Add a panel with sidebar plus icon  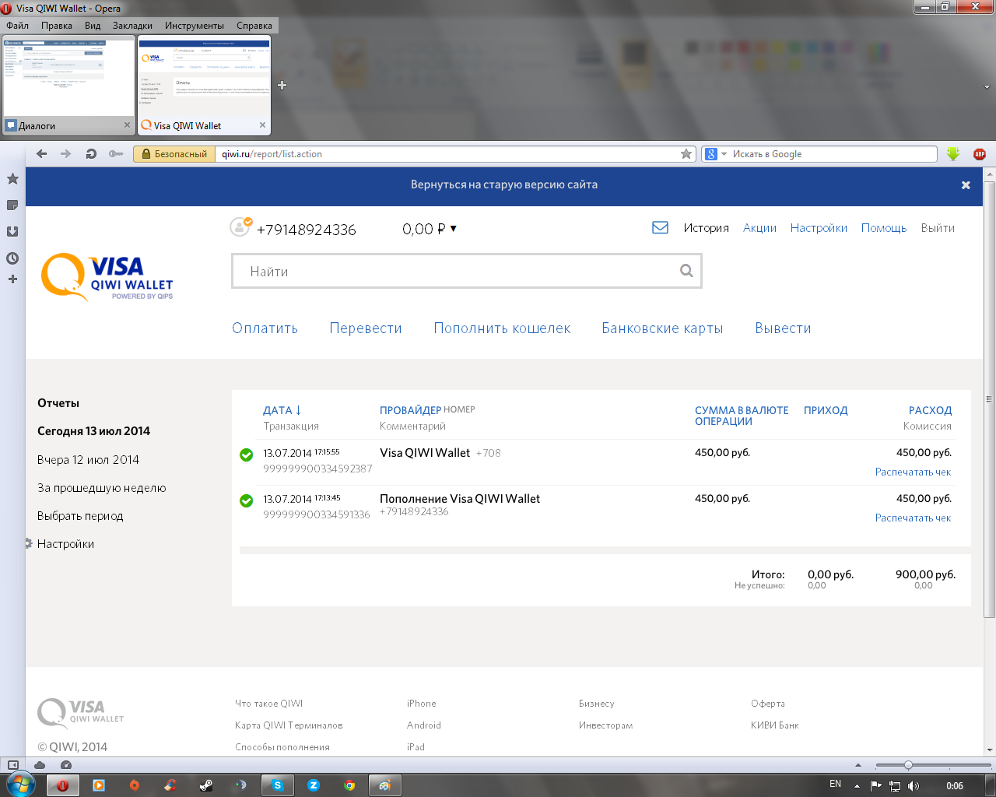coord(12,279)
